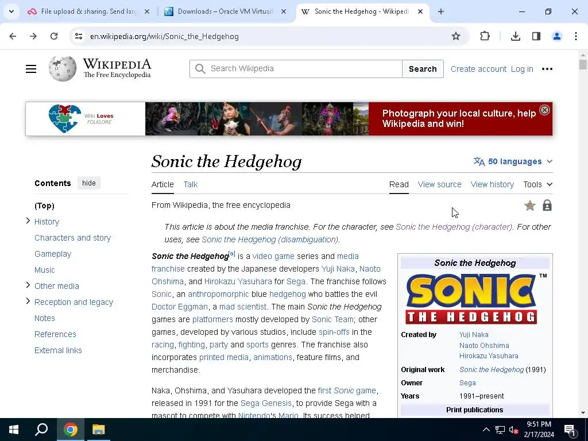Jump to Gameplay section in contents
The image size is (588, 441).
[53, 254]
